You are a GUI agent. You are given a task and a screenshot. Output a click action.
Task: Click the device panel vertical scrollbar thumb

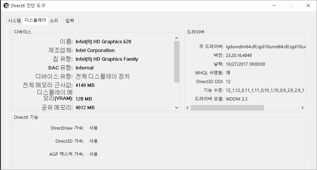(x=176, y=62)
